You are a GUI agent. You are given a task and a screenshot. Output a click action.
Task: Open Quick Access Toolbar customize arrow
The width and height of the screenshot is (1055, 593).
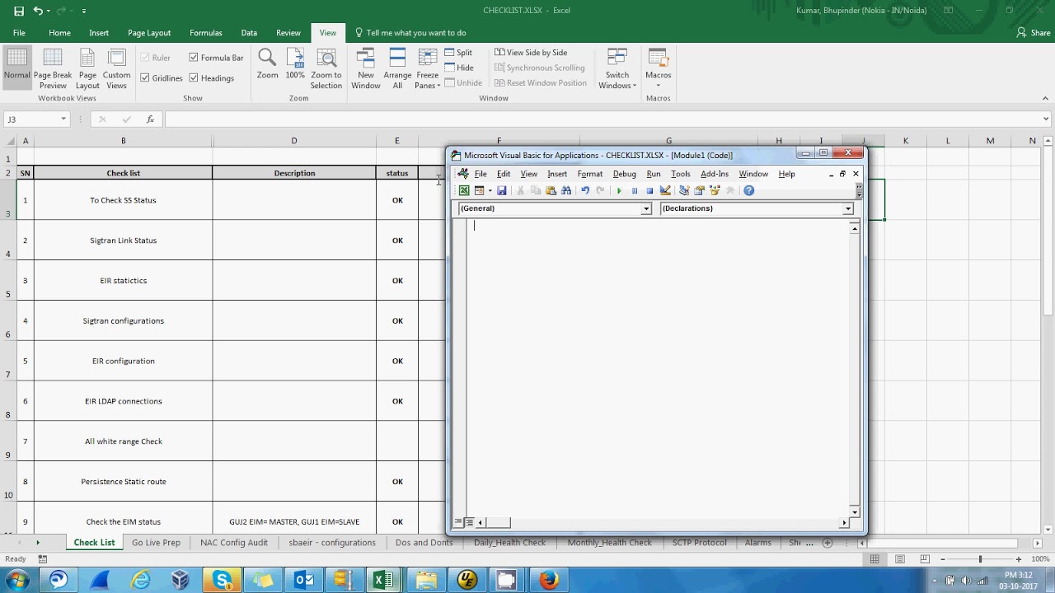coord(84,11)
